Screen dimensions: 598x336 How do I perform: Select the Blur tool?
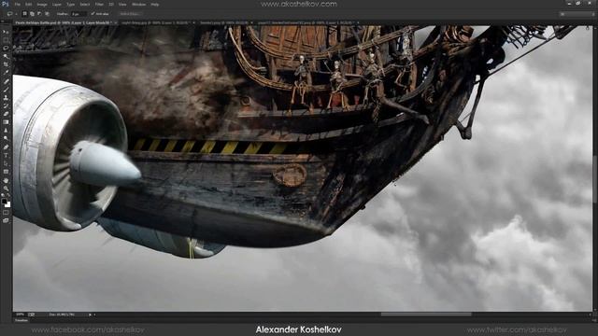point(6,131)
